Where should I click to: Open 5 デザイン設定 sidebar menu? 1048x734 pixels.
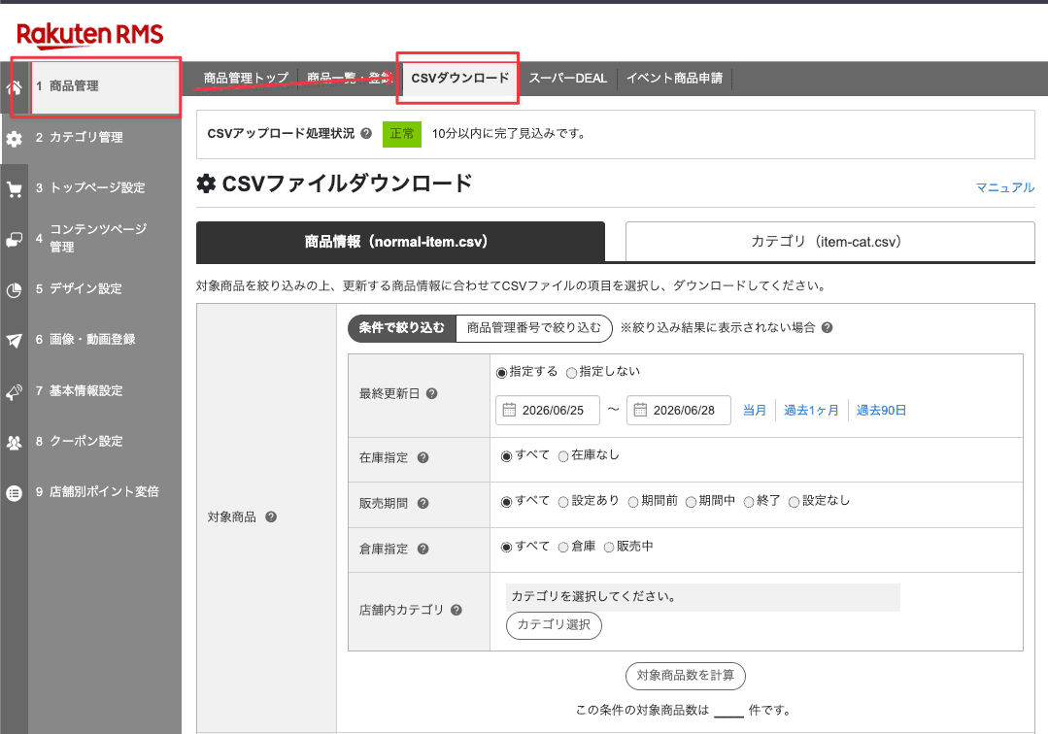pos(105,289)
